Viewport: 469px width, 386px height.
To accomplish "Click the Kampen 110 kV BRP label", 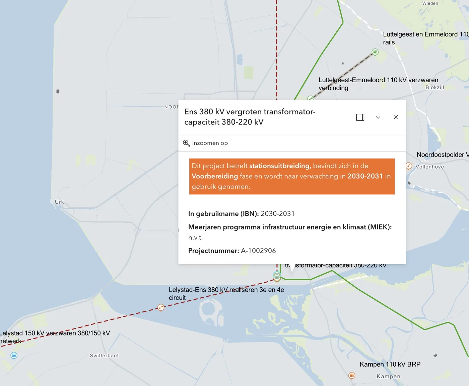I will (x=390, y=364).
